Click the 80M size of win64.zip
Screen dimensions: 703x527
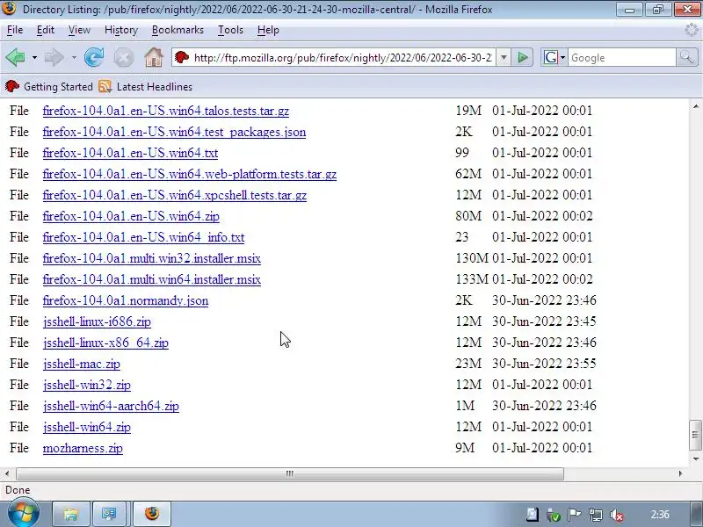tap(468, 216)
